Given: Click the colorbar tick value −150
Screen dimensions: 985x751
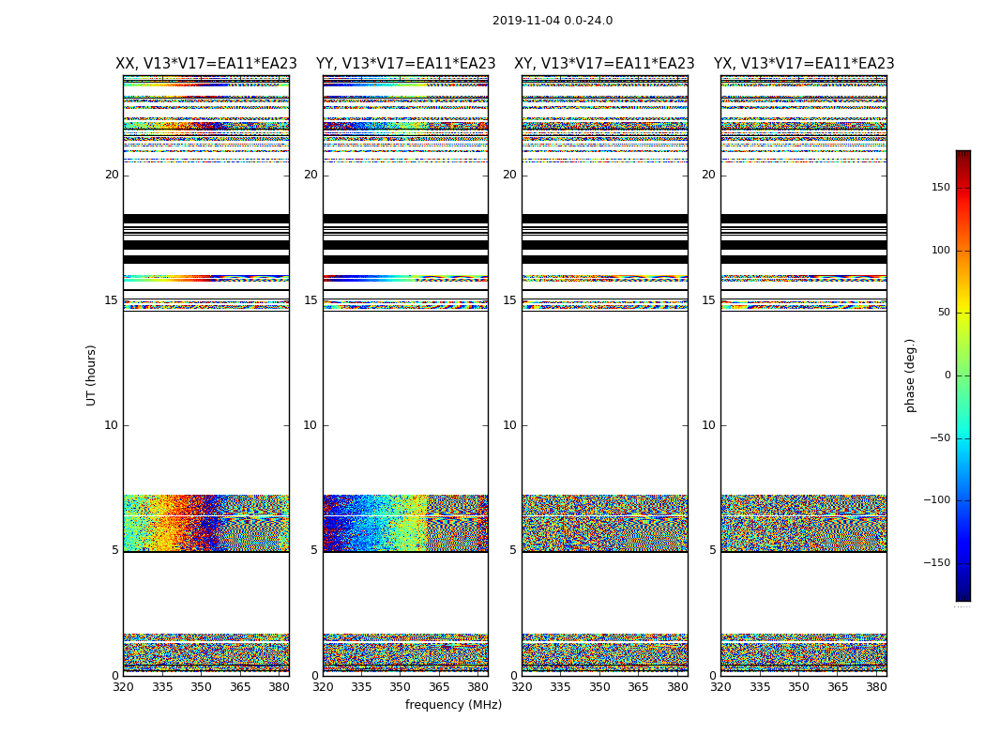Looking at the screenshot, I should [x=937, y=562].
